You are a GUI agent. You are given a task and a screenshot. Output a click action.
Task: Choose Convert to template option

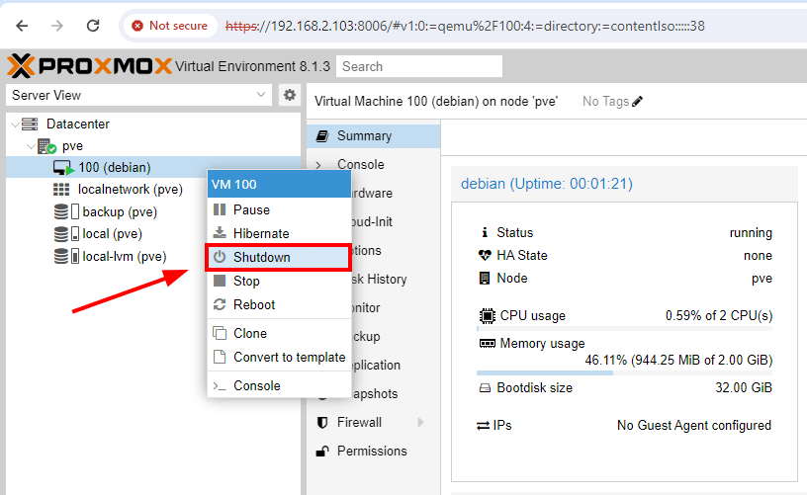[x=289, y=358]
